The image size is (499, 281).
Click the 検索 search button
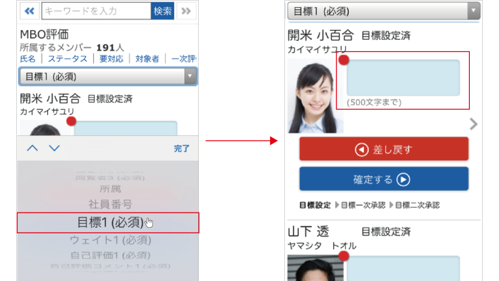163,11
